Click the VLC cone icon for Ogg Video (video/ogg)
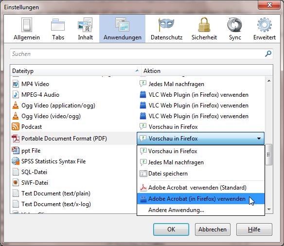This screenshot has height=246, width=284. 16,116
